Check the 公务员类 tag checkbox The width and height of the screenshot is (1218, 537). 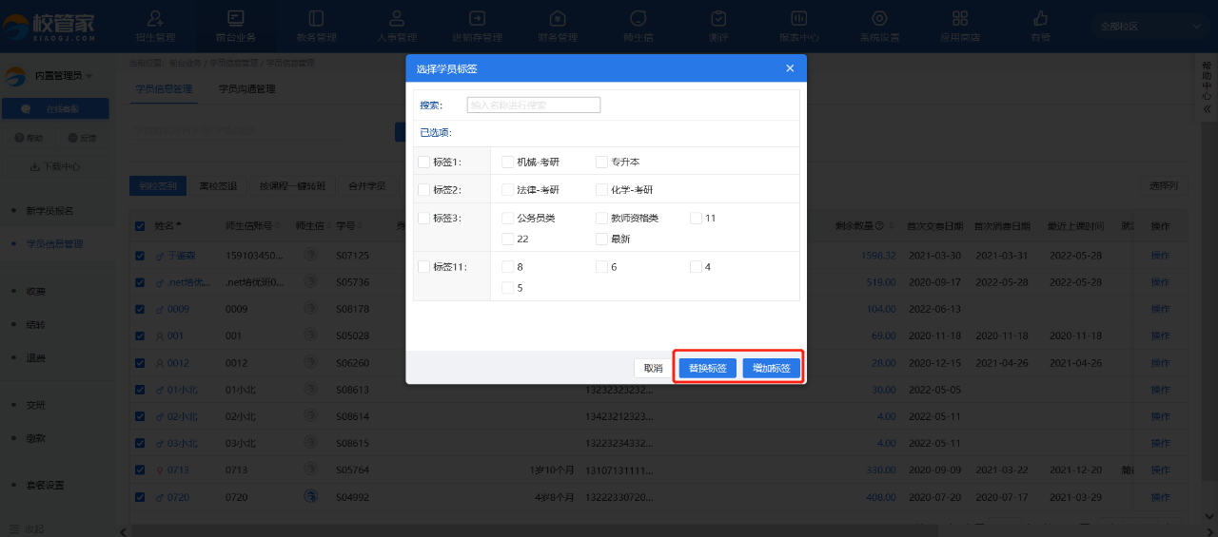[508, 219]
